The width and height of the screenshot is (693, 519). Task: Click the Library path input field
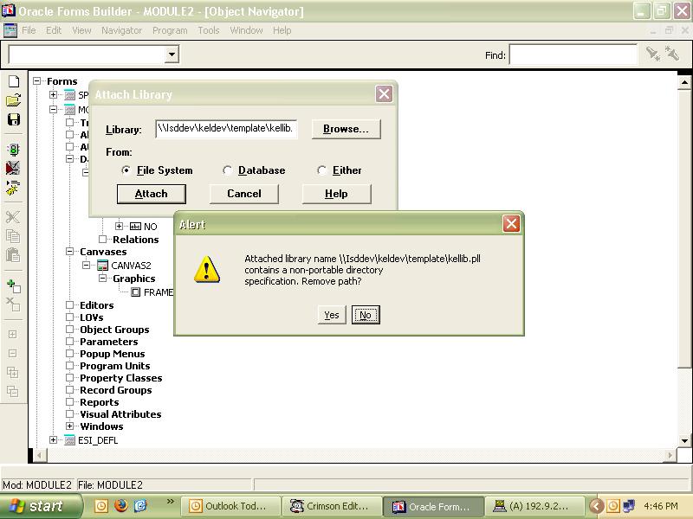[226, 129]
